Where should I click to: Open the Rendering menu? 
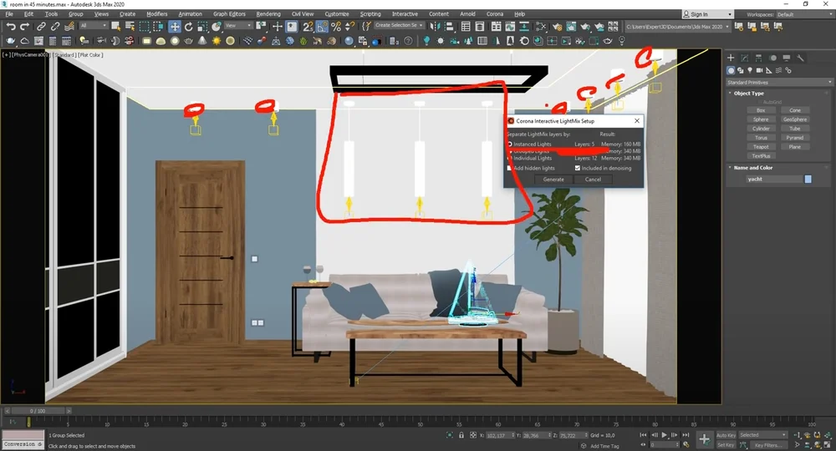pyautogui.click(x=268, y=14)
